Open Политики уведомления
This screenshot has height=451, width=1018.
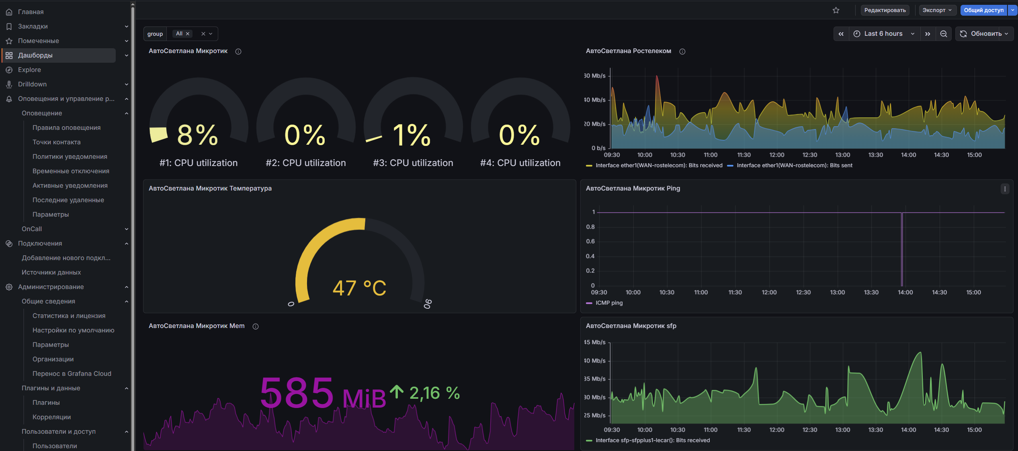pyautogui.click(x=70, y=157)
